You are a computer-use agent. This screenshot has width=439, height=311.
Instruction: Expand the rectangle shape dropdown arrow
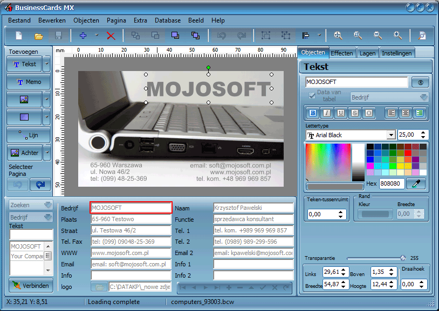point(47,117)
